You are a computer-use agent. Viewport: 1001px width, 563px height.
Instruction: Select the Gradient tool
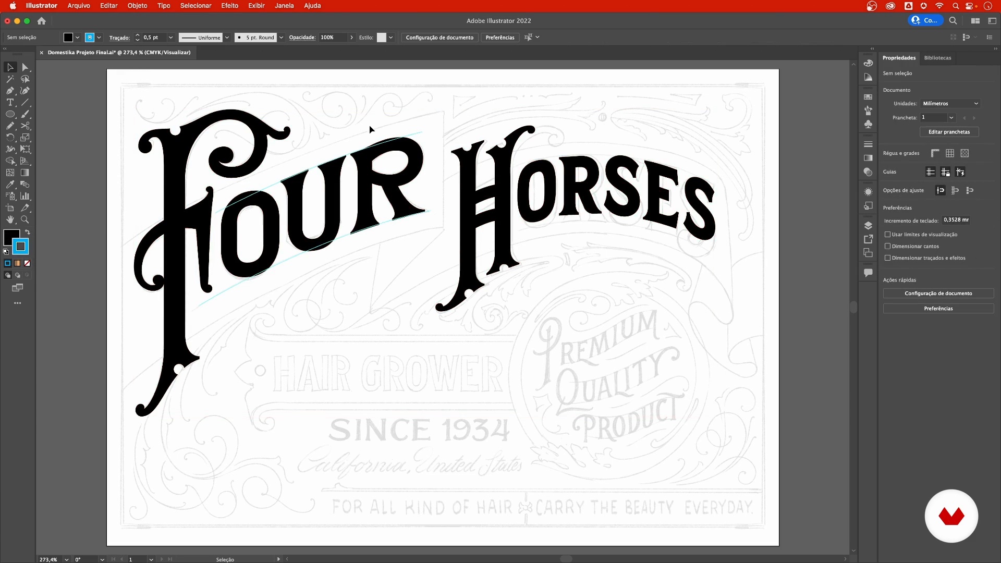tap(25, 173)
